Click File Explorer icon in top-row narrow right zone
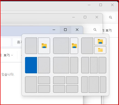The height and width of the screenshot is (105, 119). (74, 46)
